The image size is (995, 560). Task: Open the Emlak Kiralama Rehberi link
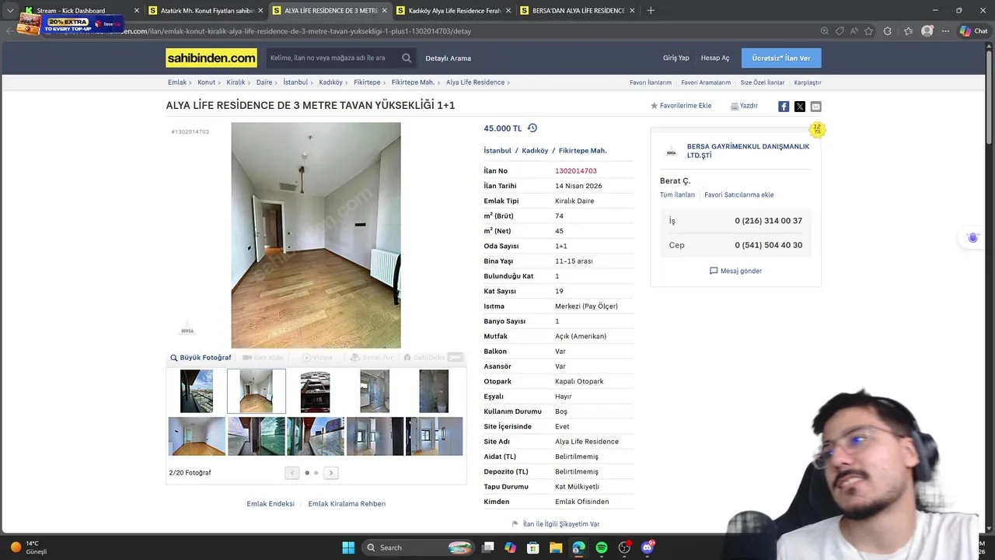tap(347, 504)
